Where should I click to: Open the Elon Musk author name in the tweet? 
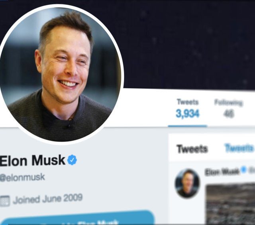(222, 172)
